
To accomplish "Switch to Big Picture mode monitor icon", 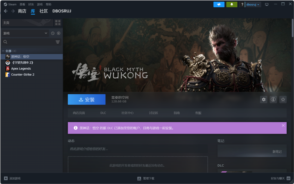I will pos(267,4).
